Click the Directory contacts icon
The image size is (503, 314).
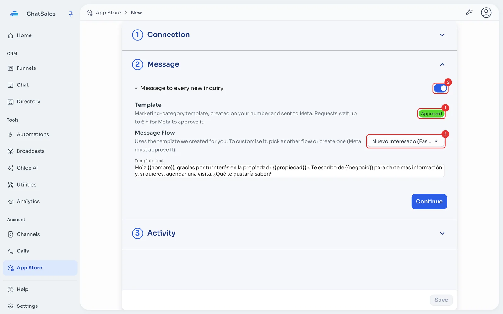tap(10, 102)
